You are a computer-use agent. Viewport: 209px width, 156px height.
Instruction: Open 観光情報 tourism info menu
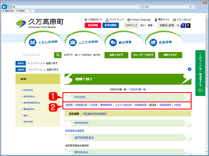121,42
